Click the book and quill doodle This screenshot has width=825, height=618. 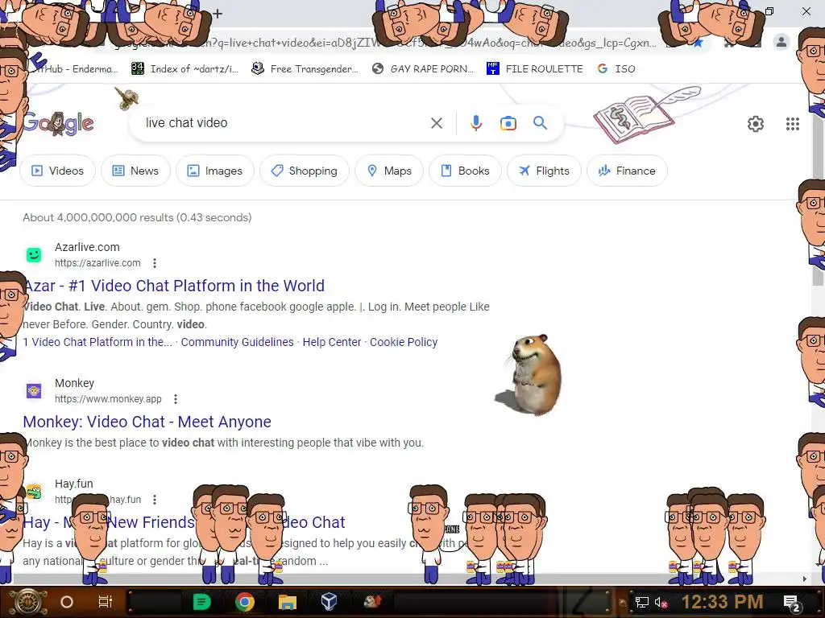coord(647,114)
